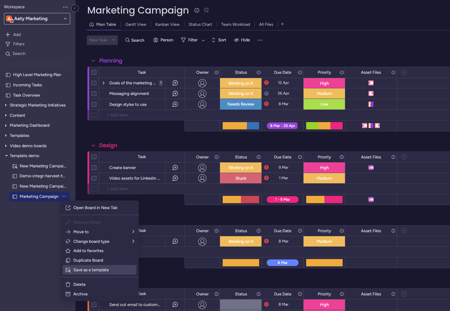Choose Duplicate Board from the context menu
Image resolution: width=450 pixels, height=311 pixels.
pos(88,260)
